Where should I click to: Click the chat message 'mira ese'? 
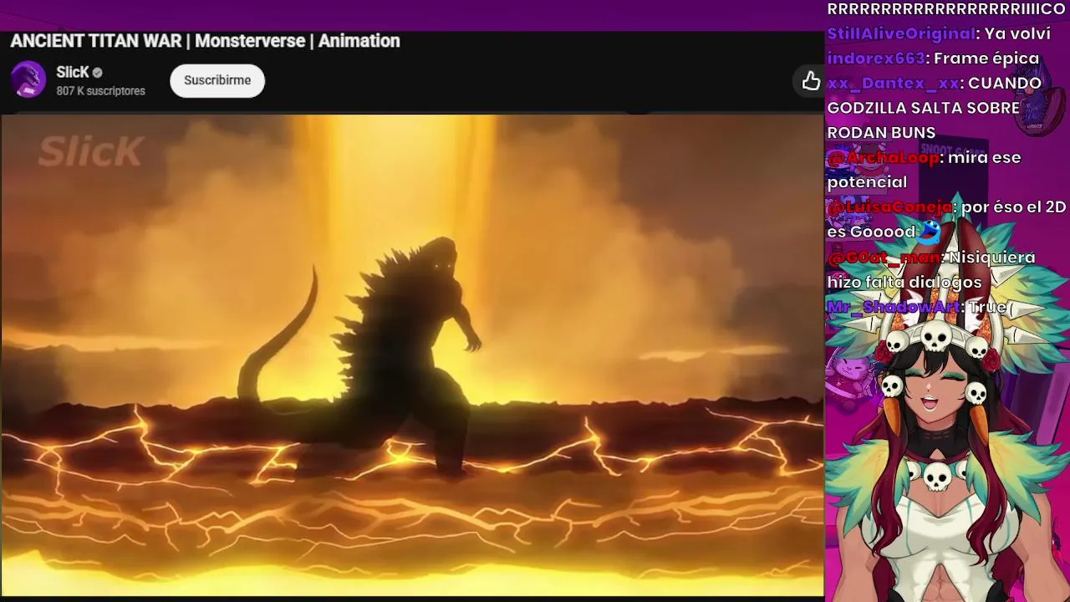[x=985, y=157]
